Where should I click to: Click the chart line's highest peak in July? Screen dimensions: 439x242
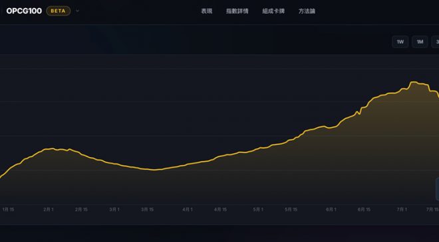coord(414,82)
